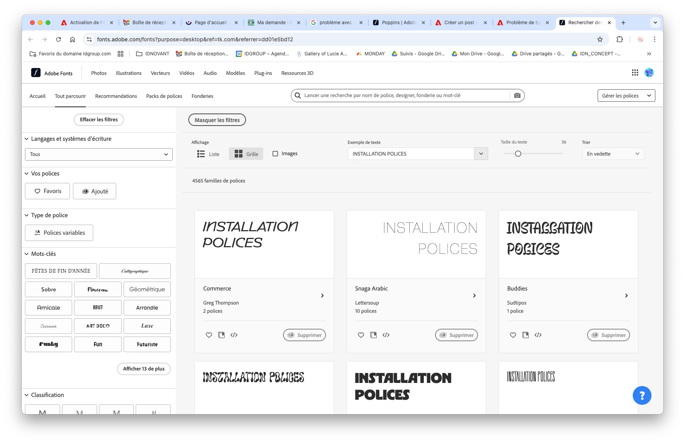Image resolution: width=685 pixels, height=443 pixels.
Task: Click Afficher 13 de plus
Action: point(144,369)
